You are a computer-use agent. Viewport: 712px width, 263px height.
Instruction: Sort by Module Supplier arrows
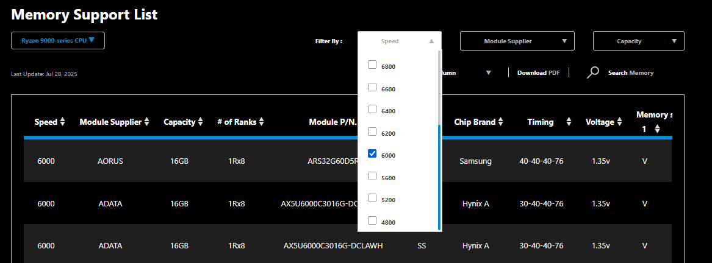coord(146,122)
